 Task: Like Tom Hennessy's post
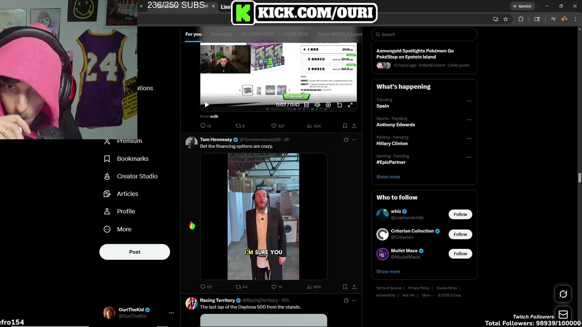pos(277,287)
